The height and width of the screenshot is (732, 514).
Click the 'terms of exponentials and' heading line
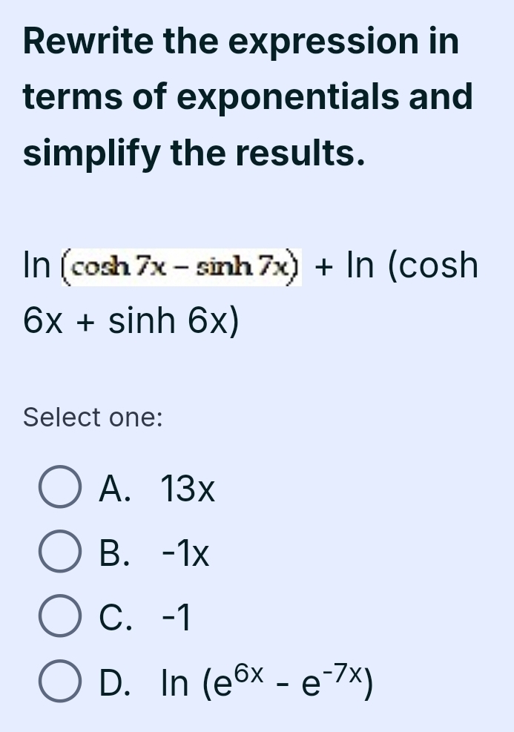248,97
